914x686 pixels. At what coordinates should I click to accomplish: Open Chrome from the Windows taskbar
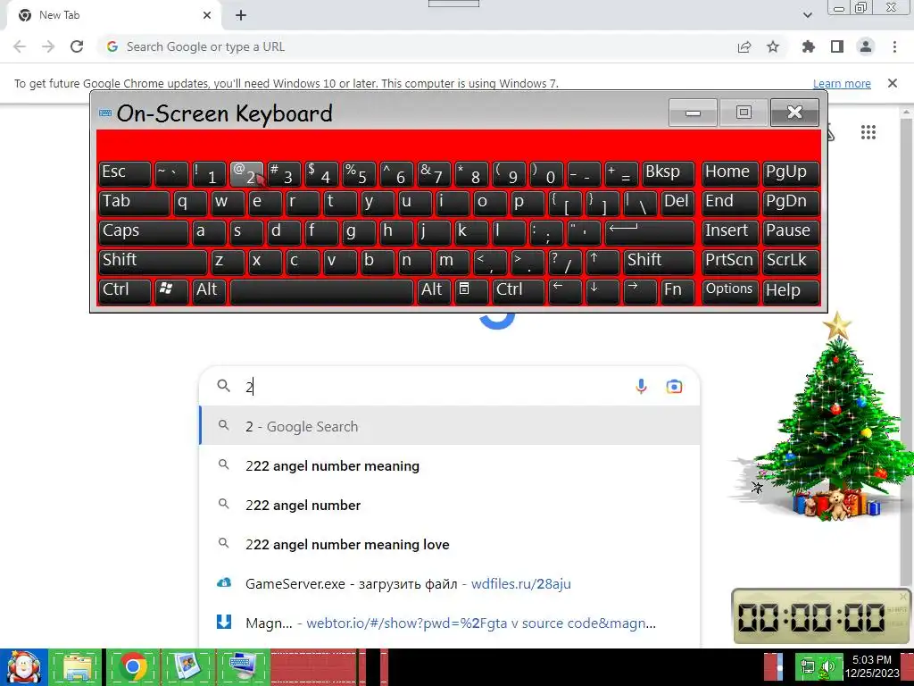click(x=132, y=666)
